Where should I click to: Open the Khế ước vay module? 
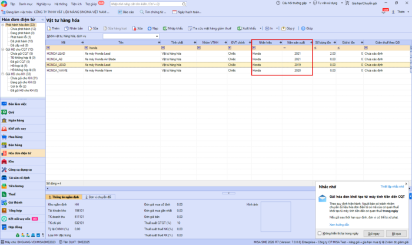coord(23,128)
